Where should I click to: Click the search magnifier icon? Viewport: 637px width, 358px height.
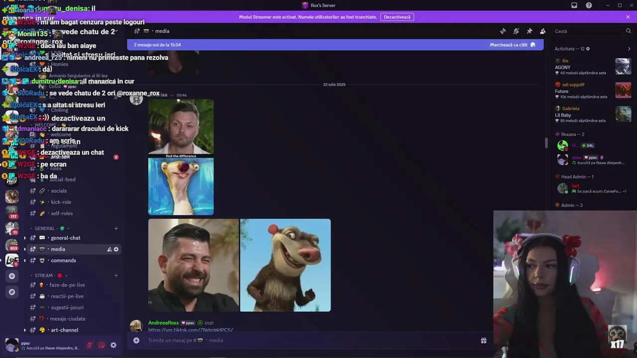628,31
